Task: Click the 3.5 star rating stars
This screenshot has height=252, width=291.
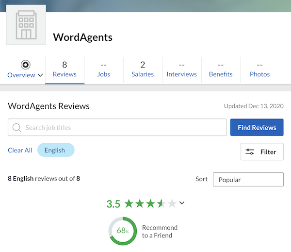Action: pyautogui.click(x=150, y=203)
